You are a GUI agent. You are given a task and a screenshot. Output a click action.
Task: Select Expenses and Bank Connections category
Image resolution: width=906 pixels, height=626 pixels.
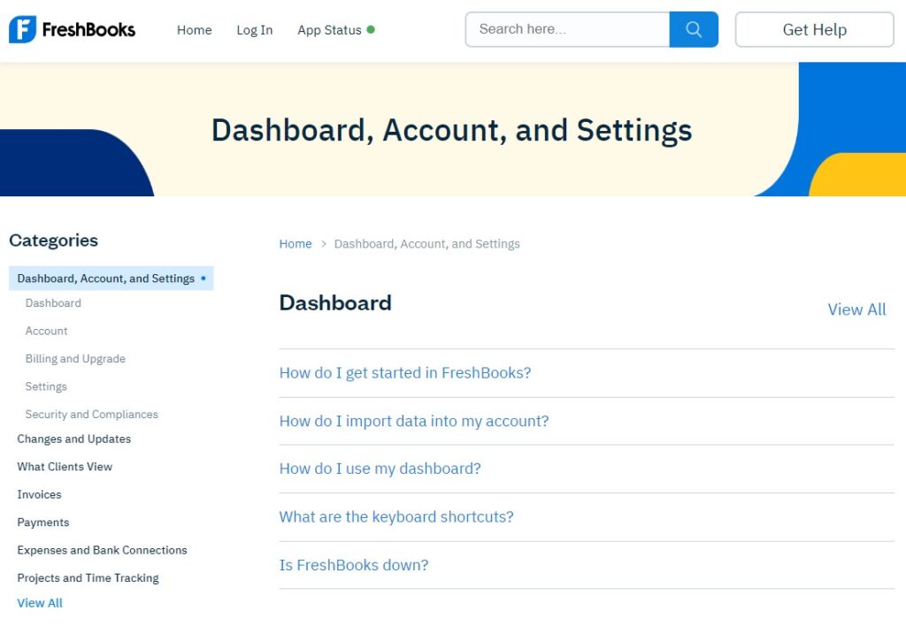pyautogui.click(x=103, y=550)
